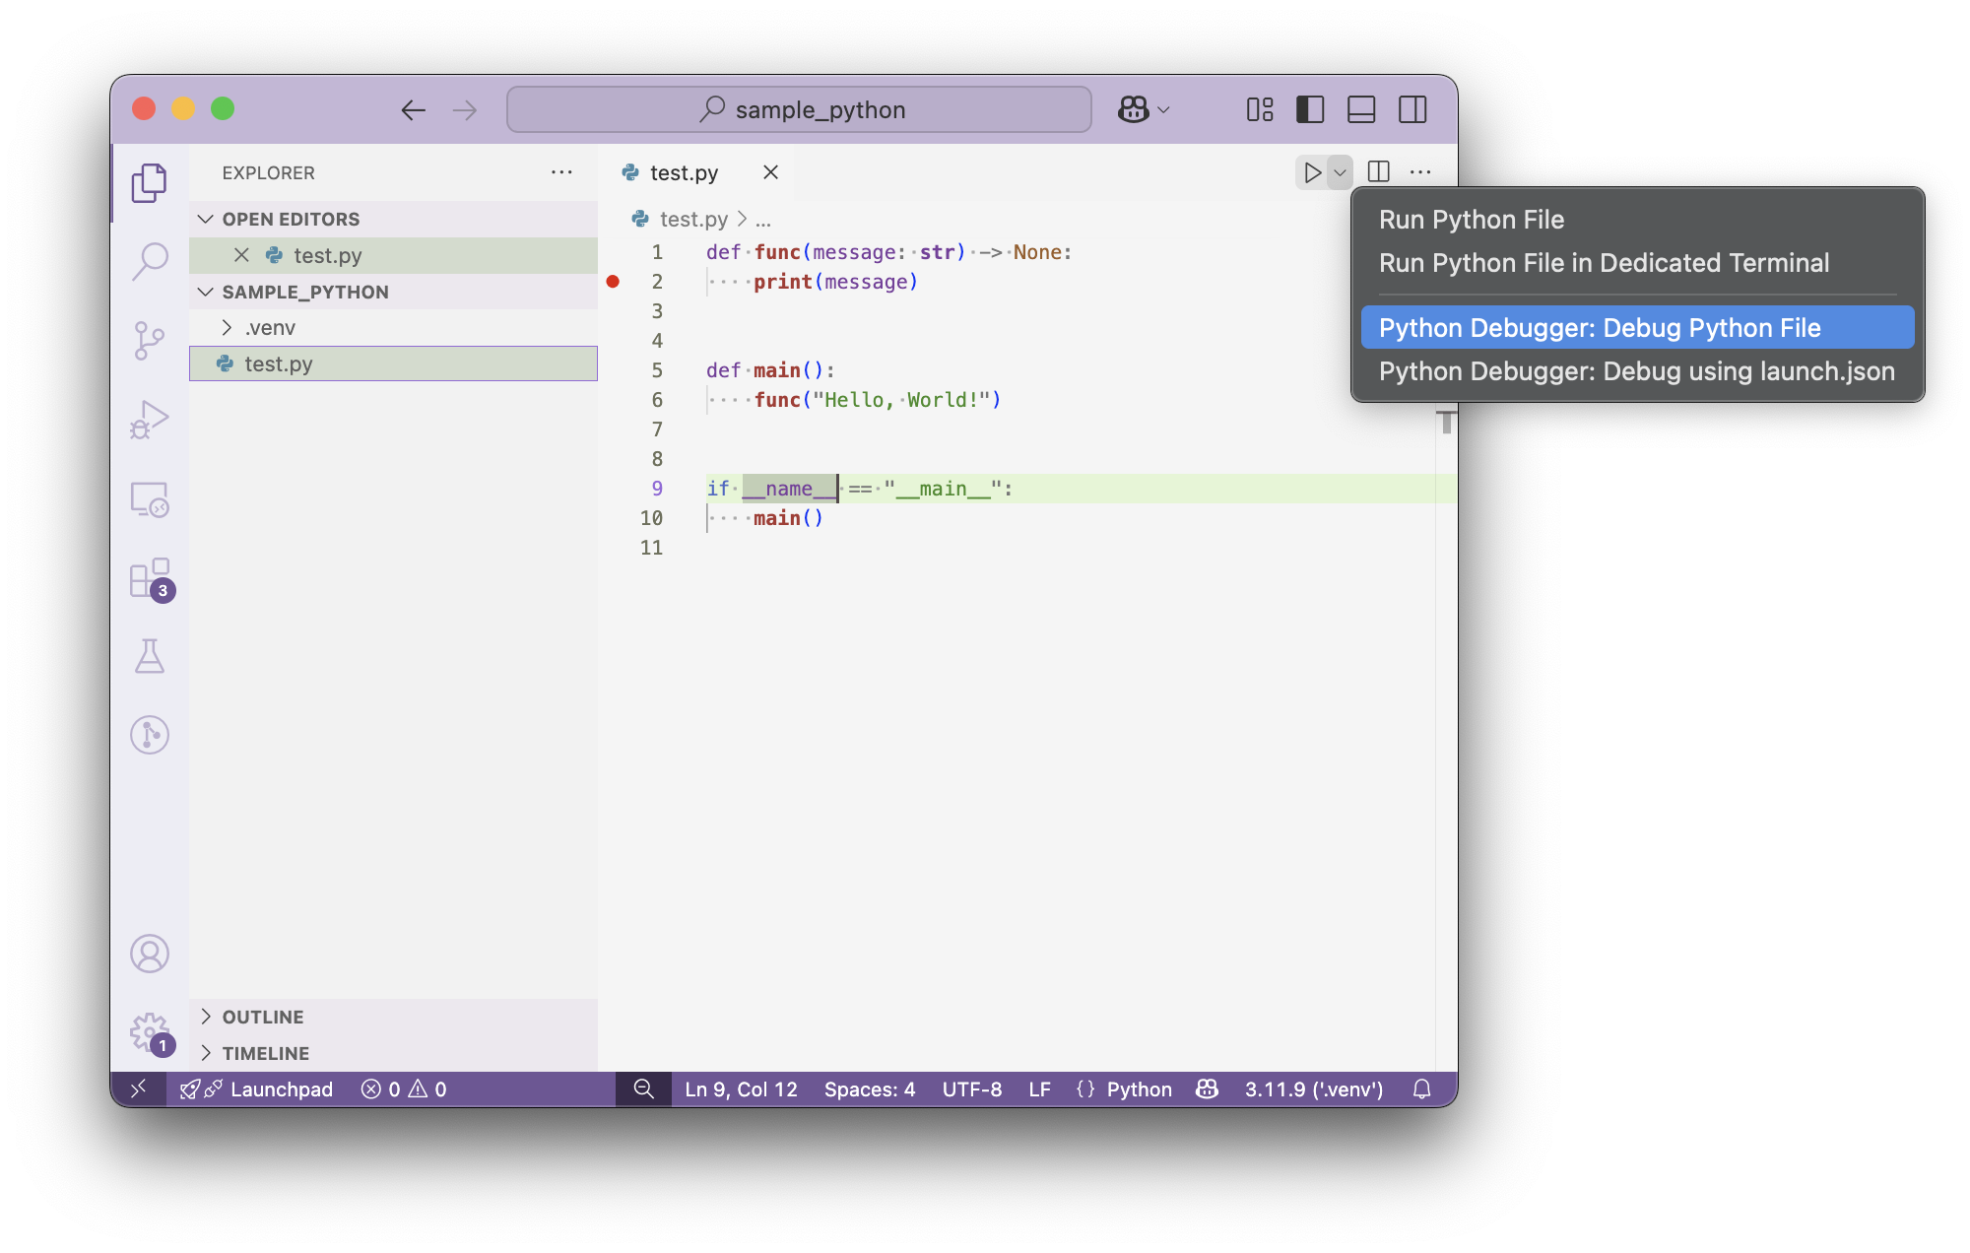Click UTF-8 encoding in status bar

pos(972,1088)
